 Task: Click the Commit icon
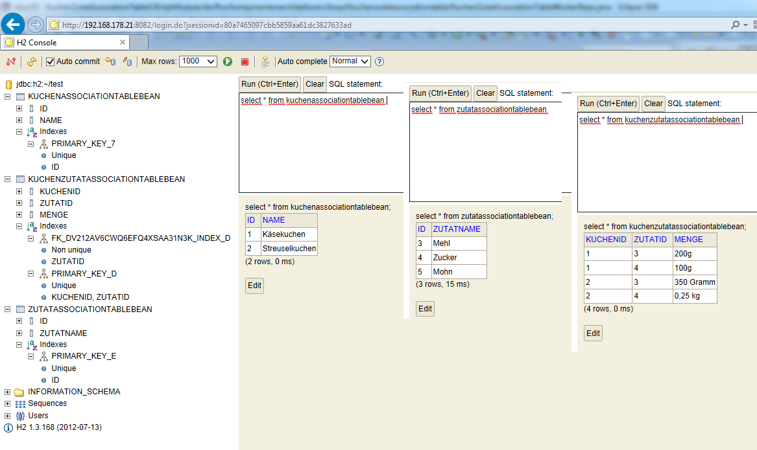coord(127,62)
